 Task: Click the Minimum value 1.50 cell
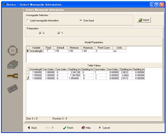(74, 51)
